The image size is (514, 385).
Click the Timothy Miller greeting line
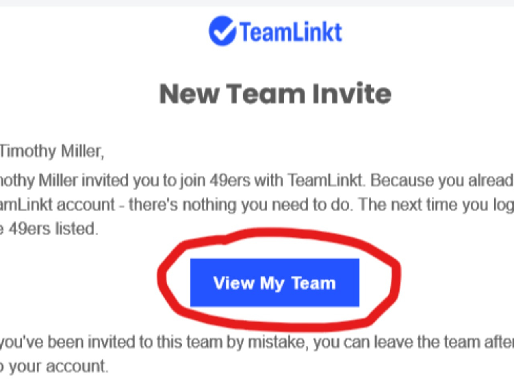(52, 151)
